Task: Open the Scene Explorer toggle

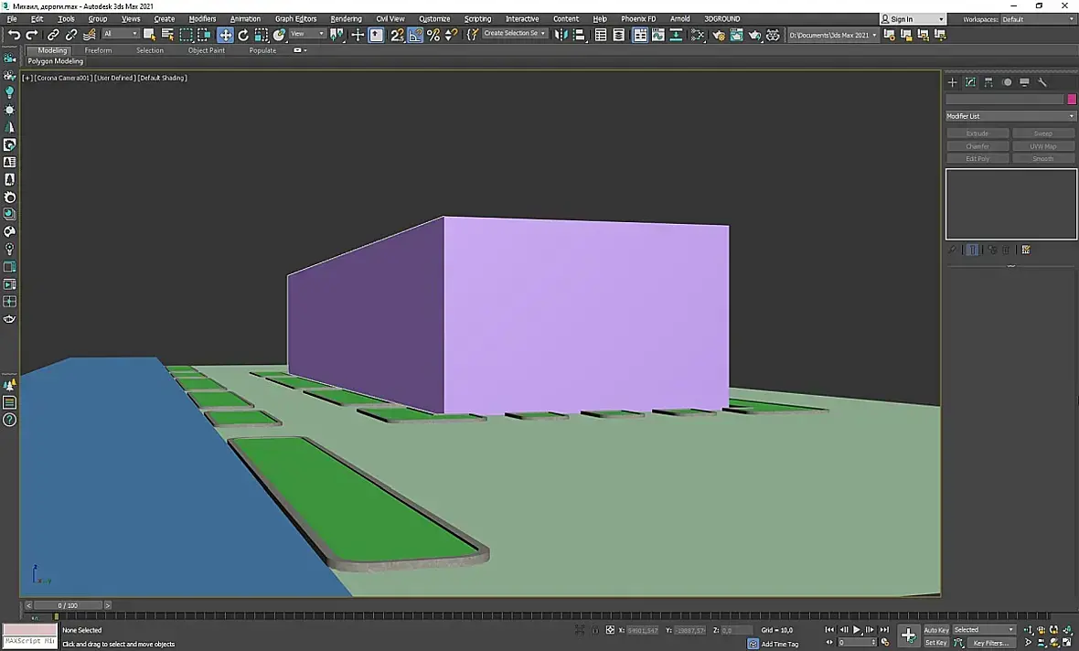Action: point(601,35)
